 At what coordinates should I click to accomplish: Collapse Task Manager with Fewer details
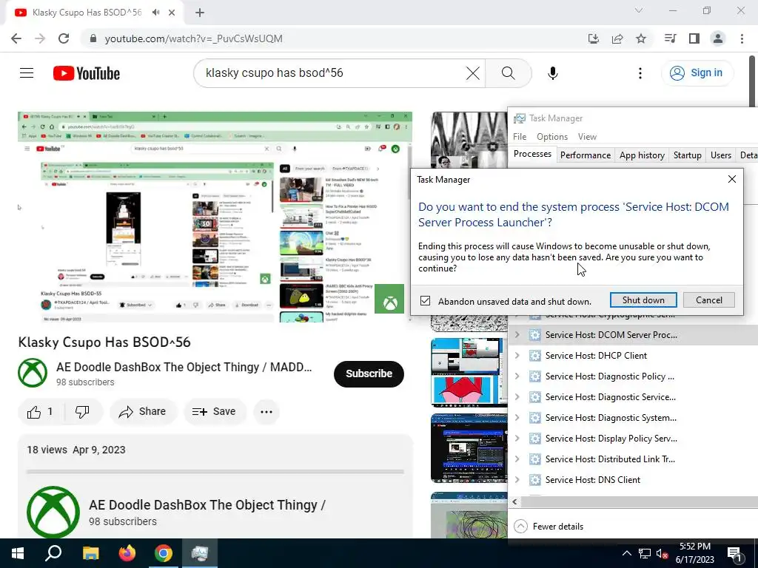549,527
